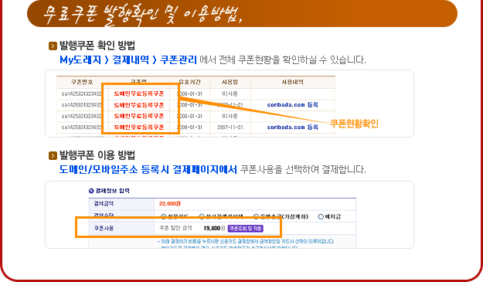Choose the 신용카드 payment radio option

coord(164,217)
